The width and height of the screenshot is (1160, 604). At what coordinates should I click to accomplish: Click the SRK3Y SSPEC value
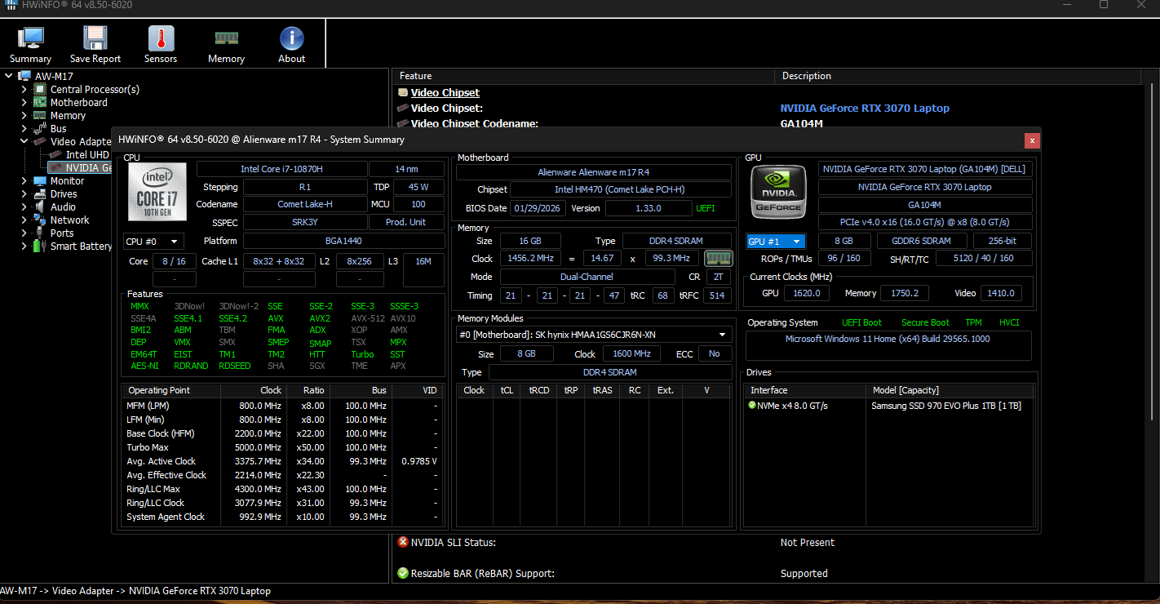pos(306,222)
